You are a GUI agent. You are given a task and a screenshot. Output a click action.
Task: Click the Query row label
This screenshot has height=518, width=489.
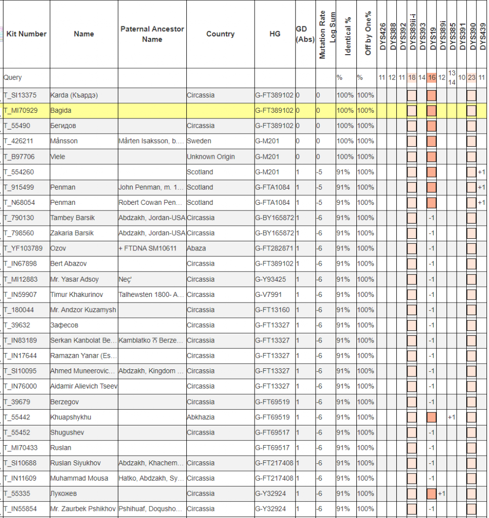pos(13,78)
